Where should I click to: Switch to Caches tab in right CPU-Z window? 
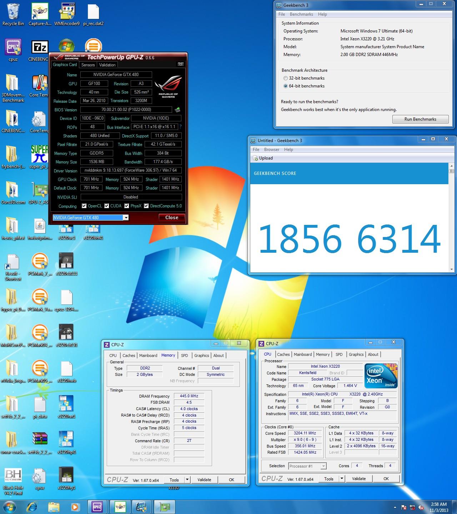pos(283,354)
